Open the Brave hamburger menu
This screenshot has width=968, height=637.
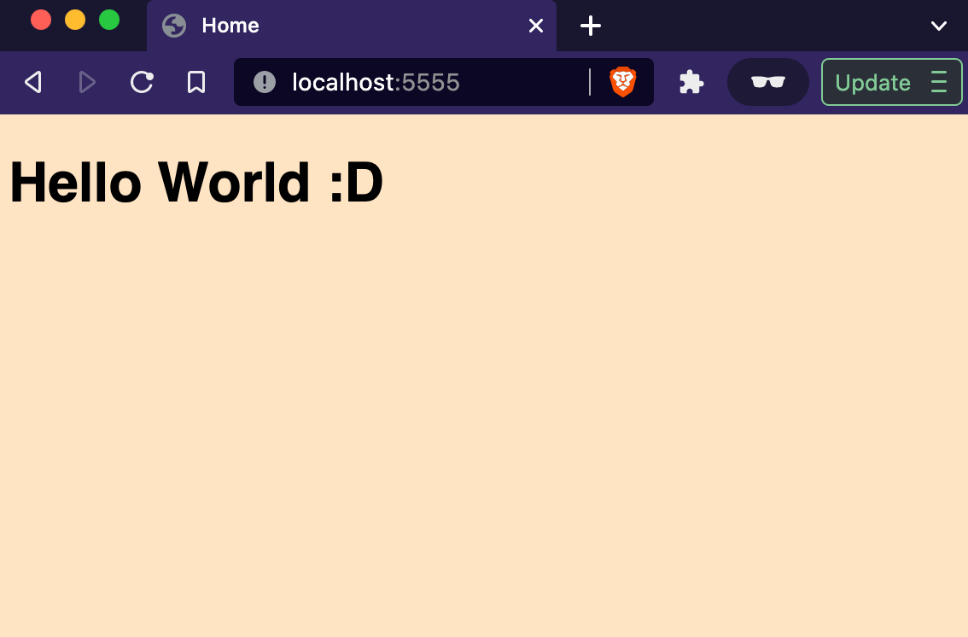(939, 82)
